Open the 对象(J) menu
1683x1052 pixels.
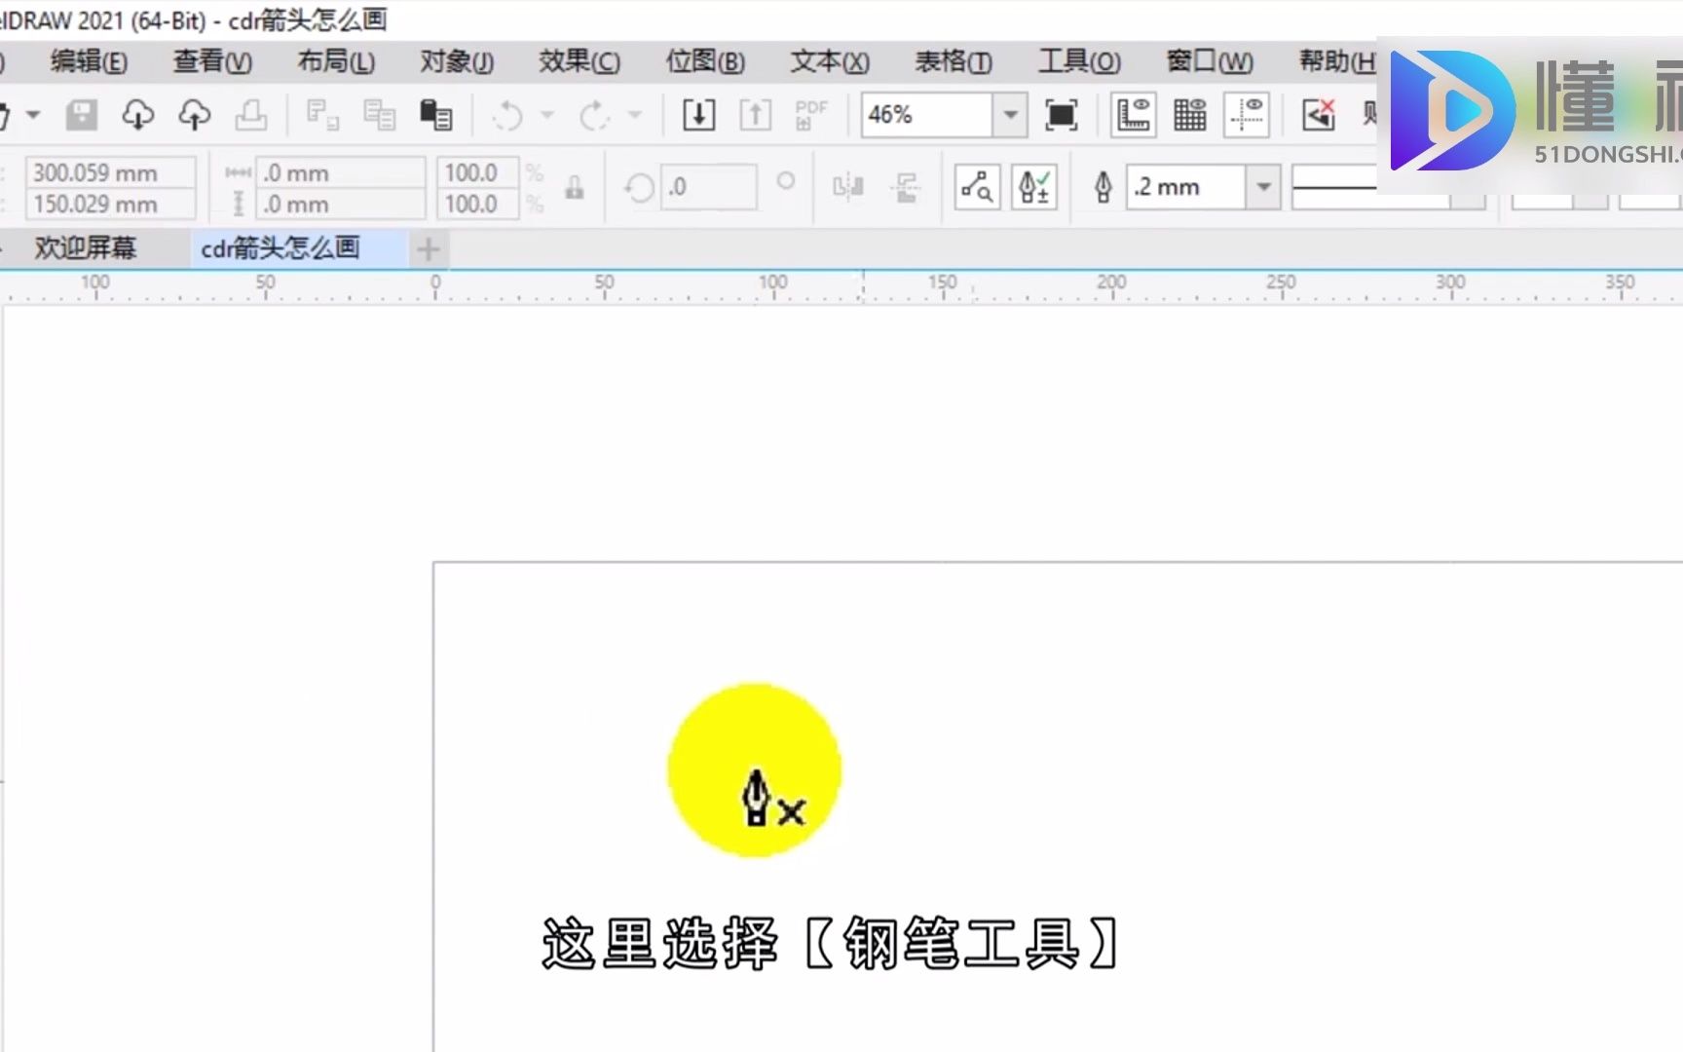[457, 61]
